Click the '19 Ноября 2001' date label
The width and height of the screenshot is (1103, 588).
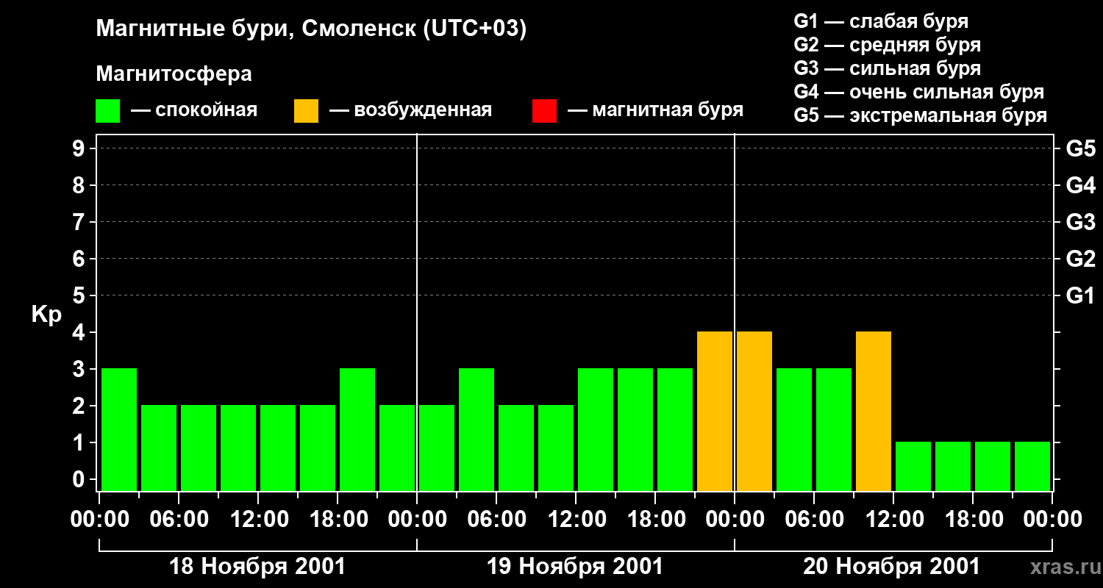pos(575,567)
